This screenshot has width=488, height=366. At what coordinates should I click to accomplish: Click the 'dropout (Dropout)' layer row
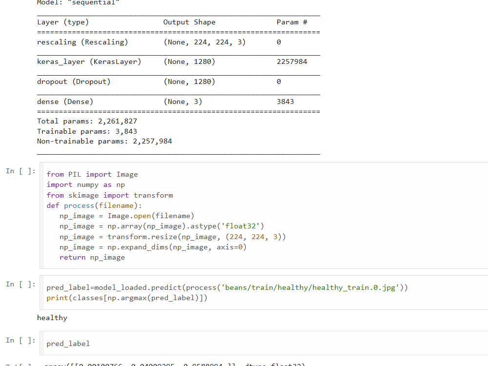coord(178,81)
